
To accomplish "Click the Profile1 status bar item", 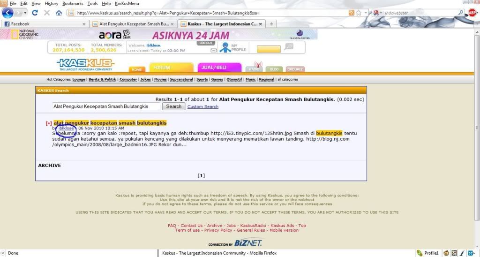I will click(x=427, y=253).
